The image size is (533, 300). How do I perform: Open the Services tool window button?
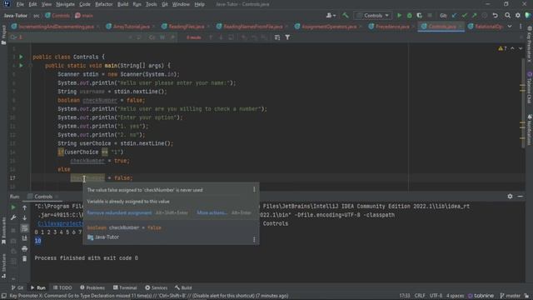click(156, 287)
